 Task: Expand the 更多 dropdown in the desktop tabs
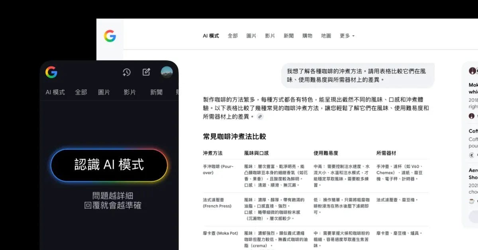click(x=347, y=36)
